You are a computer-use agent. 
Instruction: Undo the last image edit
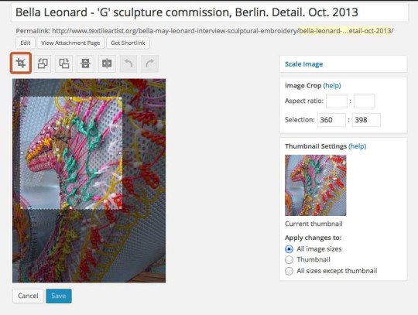point(128,63)
